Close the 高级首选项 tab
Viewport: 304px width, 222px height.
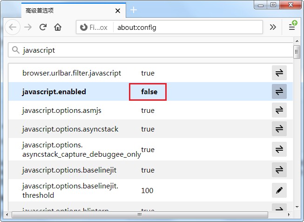coord(118,10)
